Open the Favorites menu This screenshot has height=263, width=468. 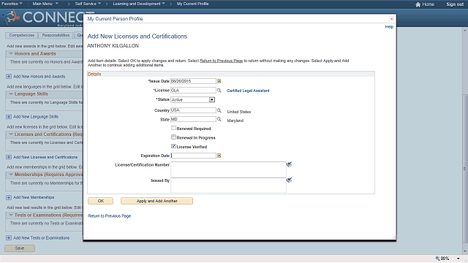[x=12, y=4]
